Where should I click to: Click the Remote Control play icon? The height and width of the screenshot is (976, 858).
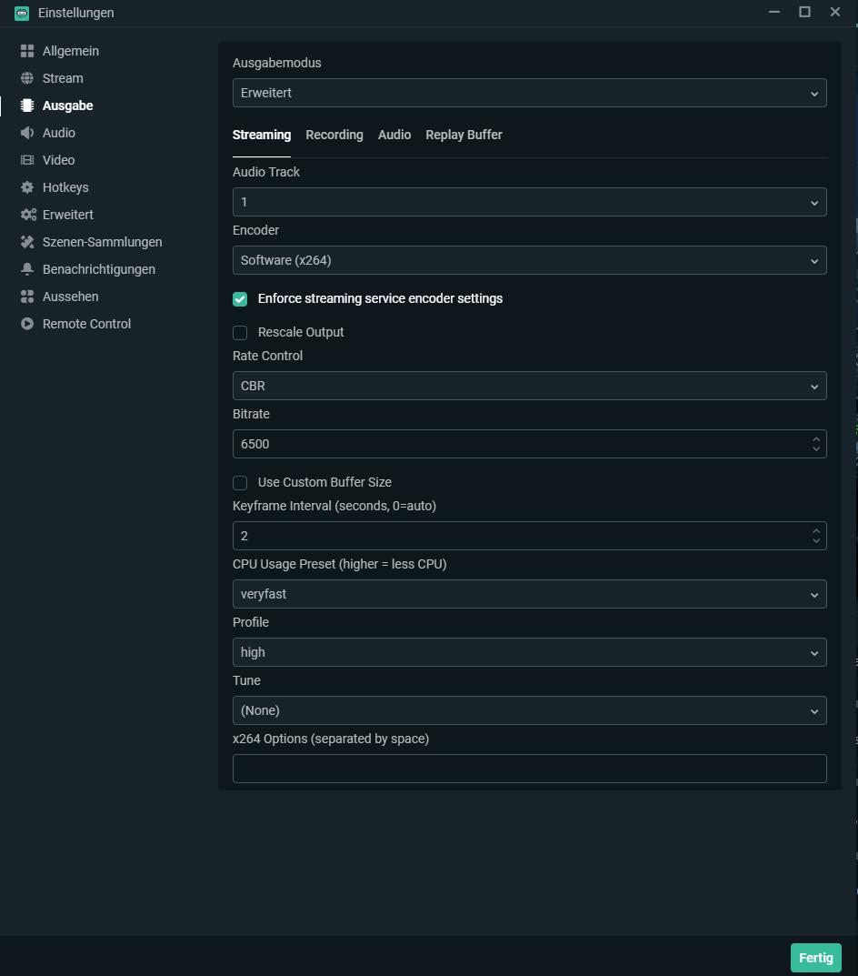tap(27, 324)
